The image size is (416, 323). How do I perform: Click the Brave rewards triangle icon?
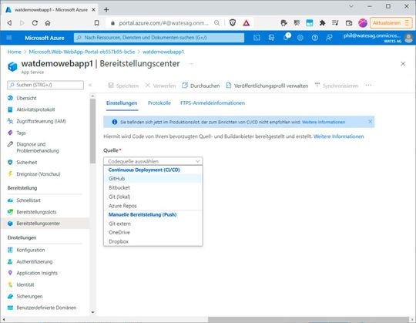pos(247,23)
